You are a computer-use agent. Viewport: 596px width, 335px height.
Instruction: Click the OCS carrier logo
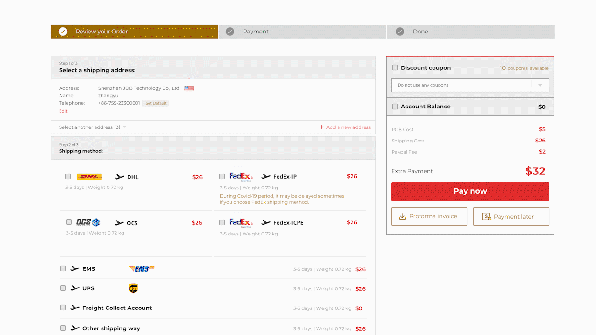click(x=88, y=222)
